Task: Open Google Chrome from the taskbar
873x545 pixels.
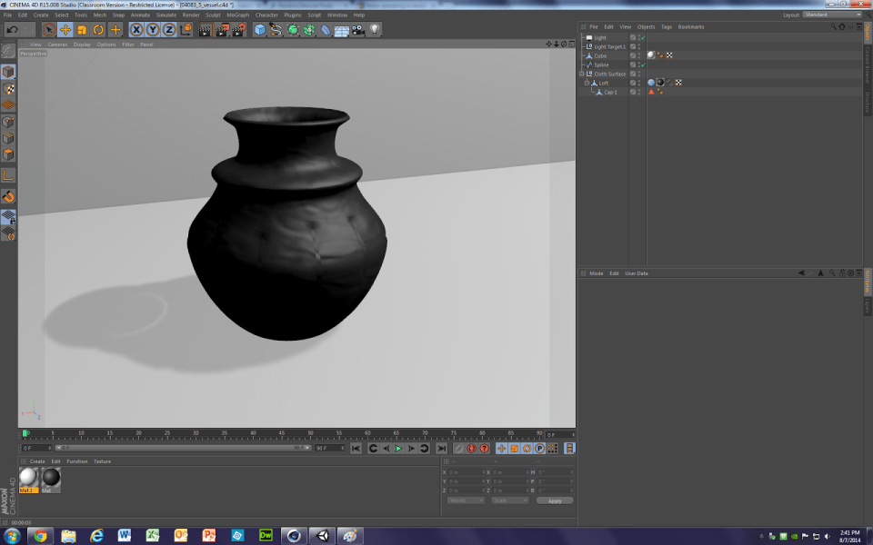Action: [40, 535]
